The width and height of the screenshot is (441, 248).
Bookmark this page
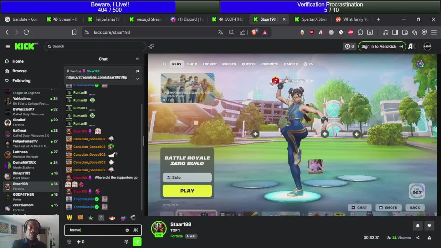[x=74, y=32]
